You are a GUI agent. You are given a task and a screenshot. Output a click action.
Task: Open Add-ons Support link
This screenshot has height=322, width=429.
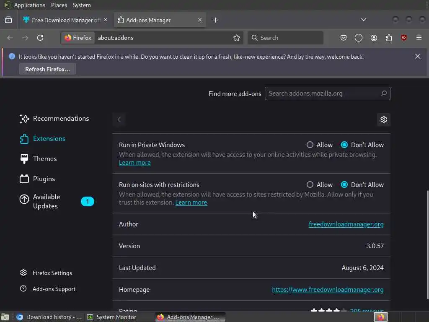pos(48,289)
